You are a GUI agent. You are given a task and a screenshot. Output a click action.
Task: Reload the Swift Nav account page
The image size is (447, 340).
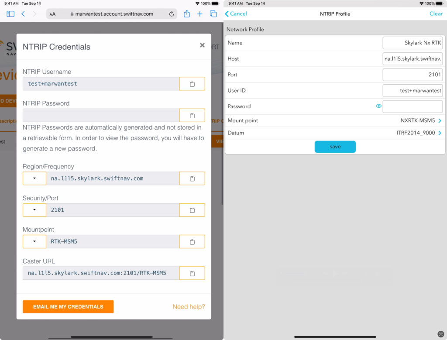(172, 14)
